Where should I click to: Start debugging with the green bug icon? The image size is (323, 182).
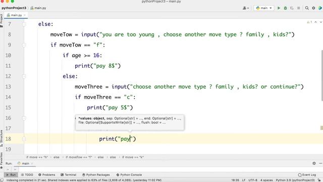(x=285, y=8)
